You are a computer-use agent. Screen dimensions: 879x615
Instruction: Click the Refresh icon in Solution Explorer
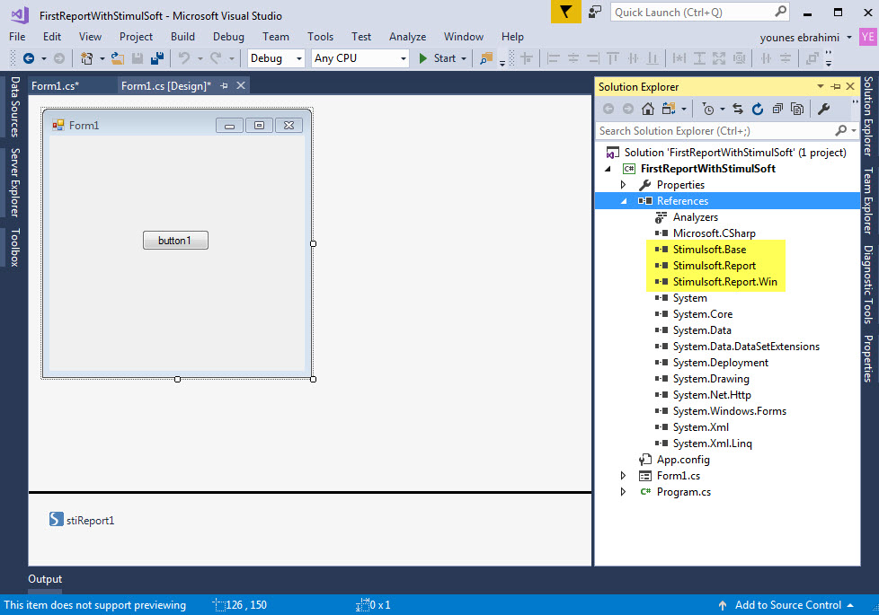[x=759, y=108]
